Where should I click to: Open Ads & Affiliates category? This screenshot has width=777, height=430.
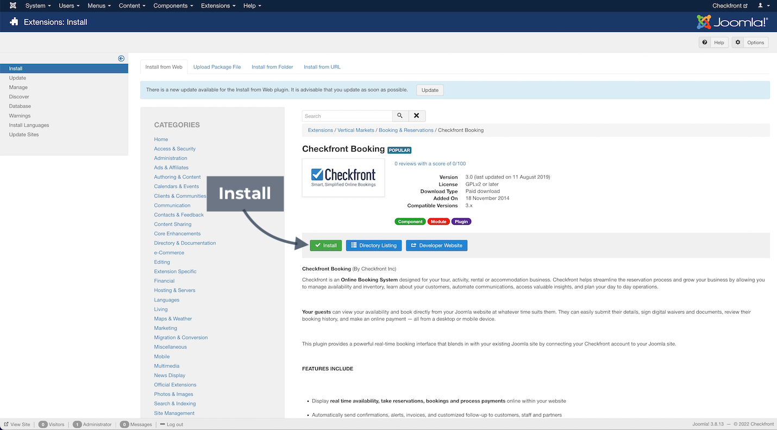[x=171, y=167]
